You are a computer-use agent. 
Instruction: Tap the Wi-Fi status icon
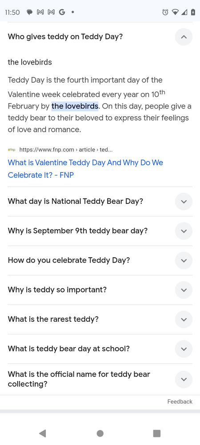coord(176,12)
